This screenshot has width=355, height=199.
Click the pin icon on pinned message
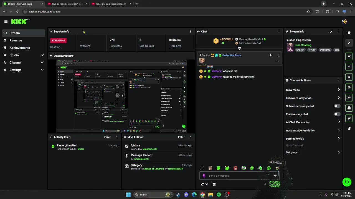pyautogui.click(x=271, y=55)
